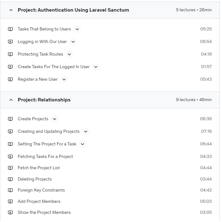The width and height of the screenshot is (222, 222).
Task: Click video icon beside Fetching Tasks For a Project
Action: point(10,157)
